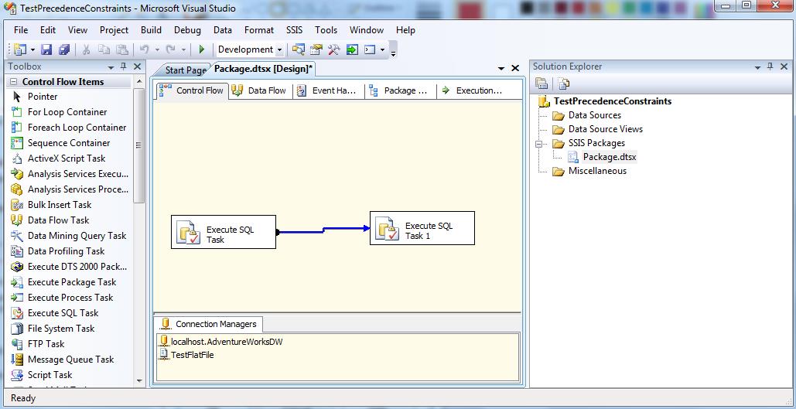Viewport: 796px width, 409px height.
Task: Select the Execute SQL Task 1 box
Action: tap(422, 229)
